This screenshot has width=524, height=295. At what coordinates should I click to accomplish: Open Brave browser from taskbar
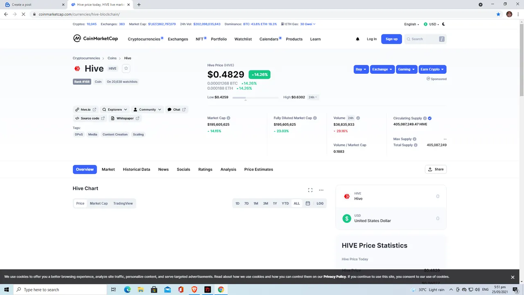194,290
